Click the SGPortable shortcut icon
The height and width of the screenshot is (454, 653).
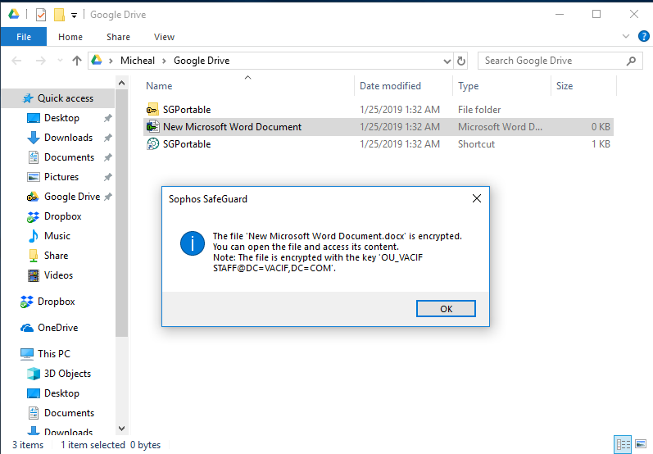[152, 144]
